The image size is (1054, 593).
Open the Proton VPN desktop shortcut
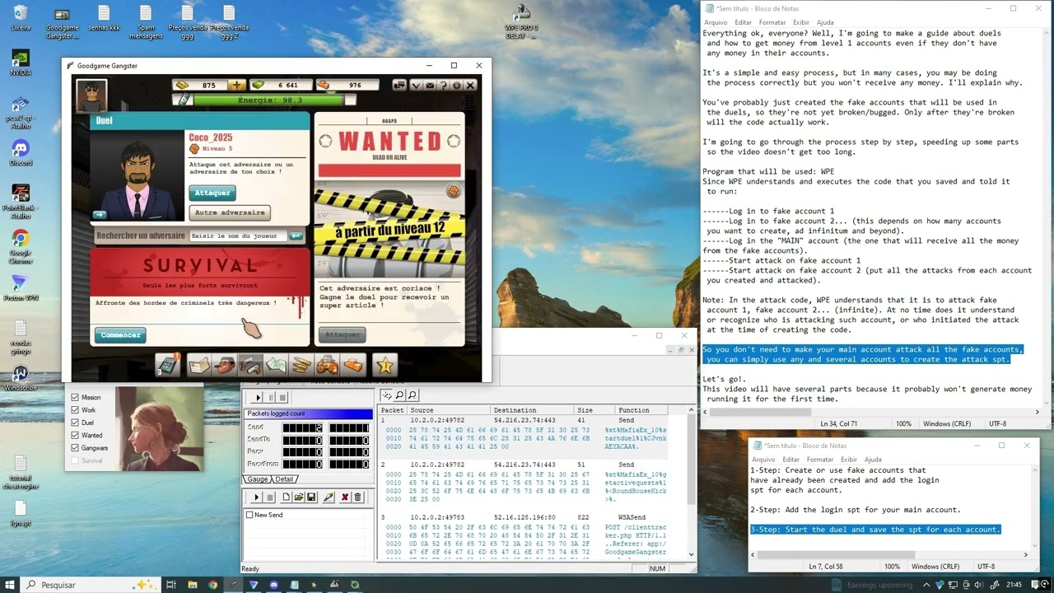pyautogui.click(x=20, y=288)
